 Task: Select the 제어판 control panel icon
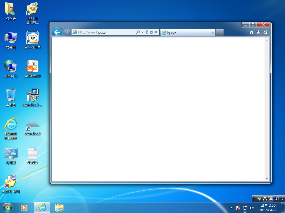tap(11, 156)
